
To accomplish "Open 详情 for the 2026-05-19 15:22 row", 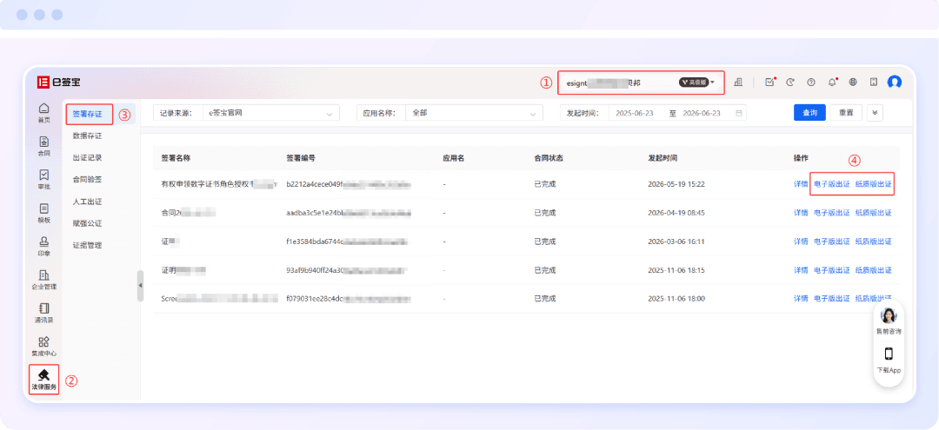I will [x=801, y=184].
